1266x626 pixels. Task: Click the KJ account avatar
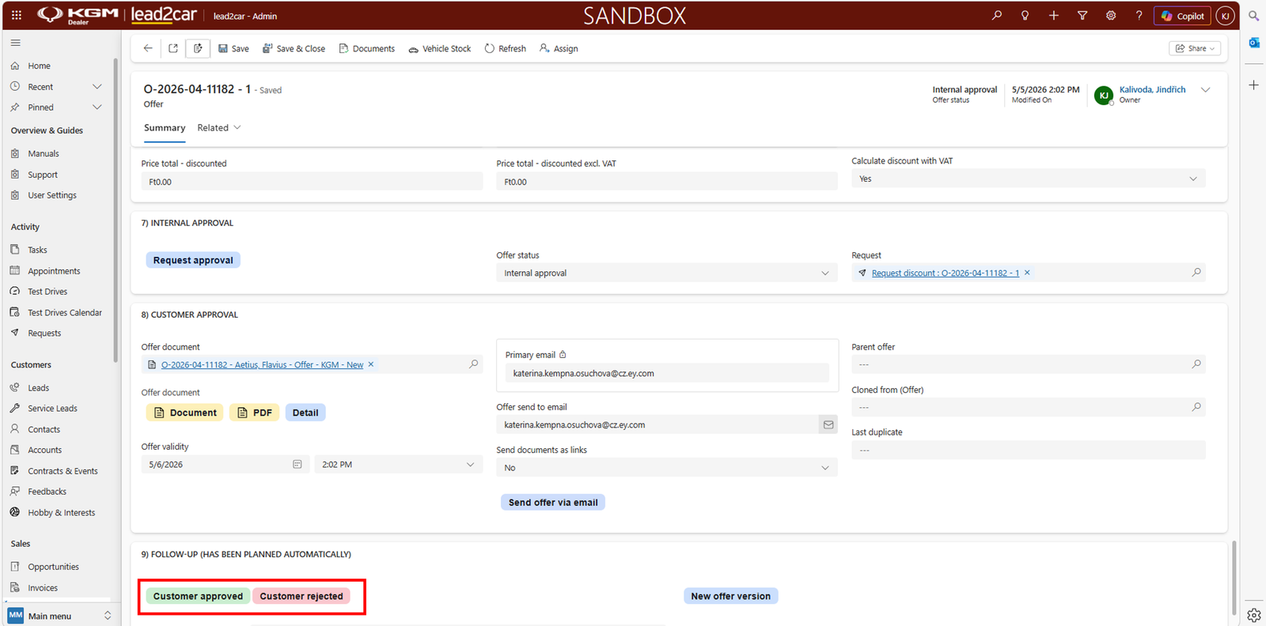tap(1225, 16)
